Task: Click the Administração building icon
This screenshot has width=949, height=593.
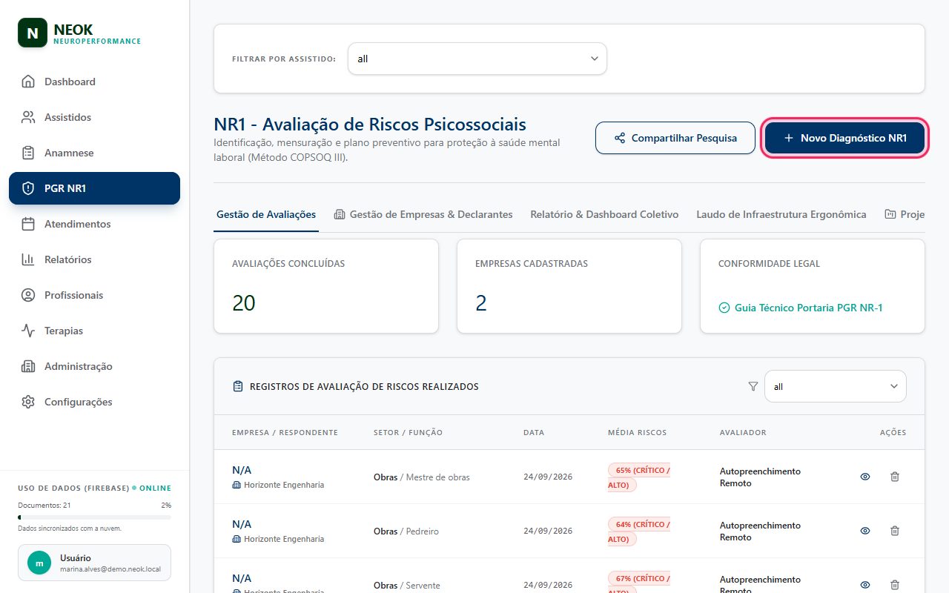Action: (28, 366)
